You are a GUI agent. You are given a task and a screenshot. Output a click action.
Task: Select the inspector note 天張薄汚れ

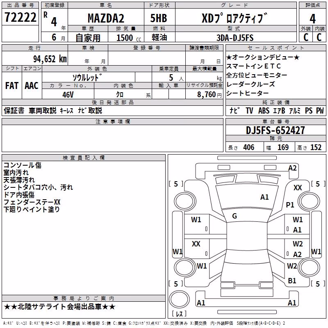tap(19, 180)
